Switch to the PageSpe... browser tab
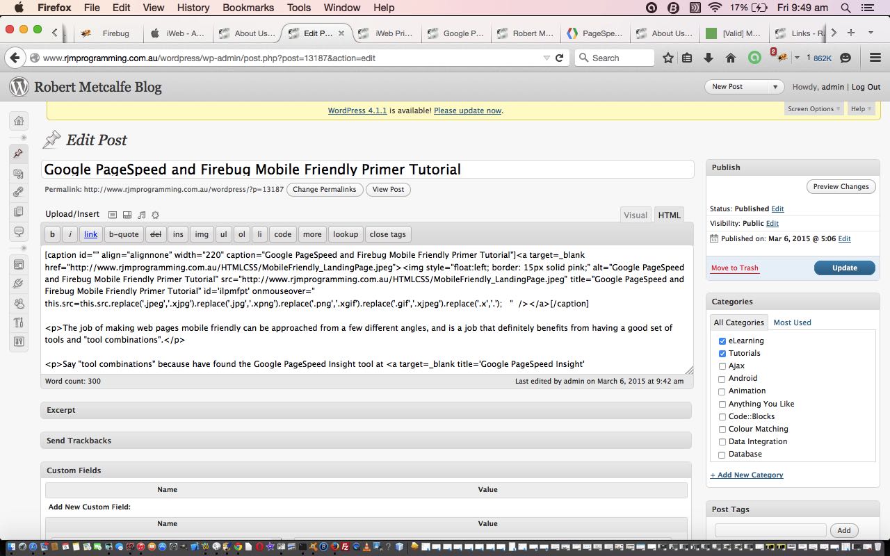This screenshot has width=890, height=556. [594, 33]
